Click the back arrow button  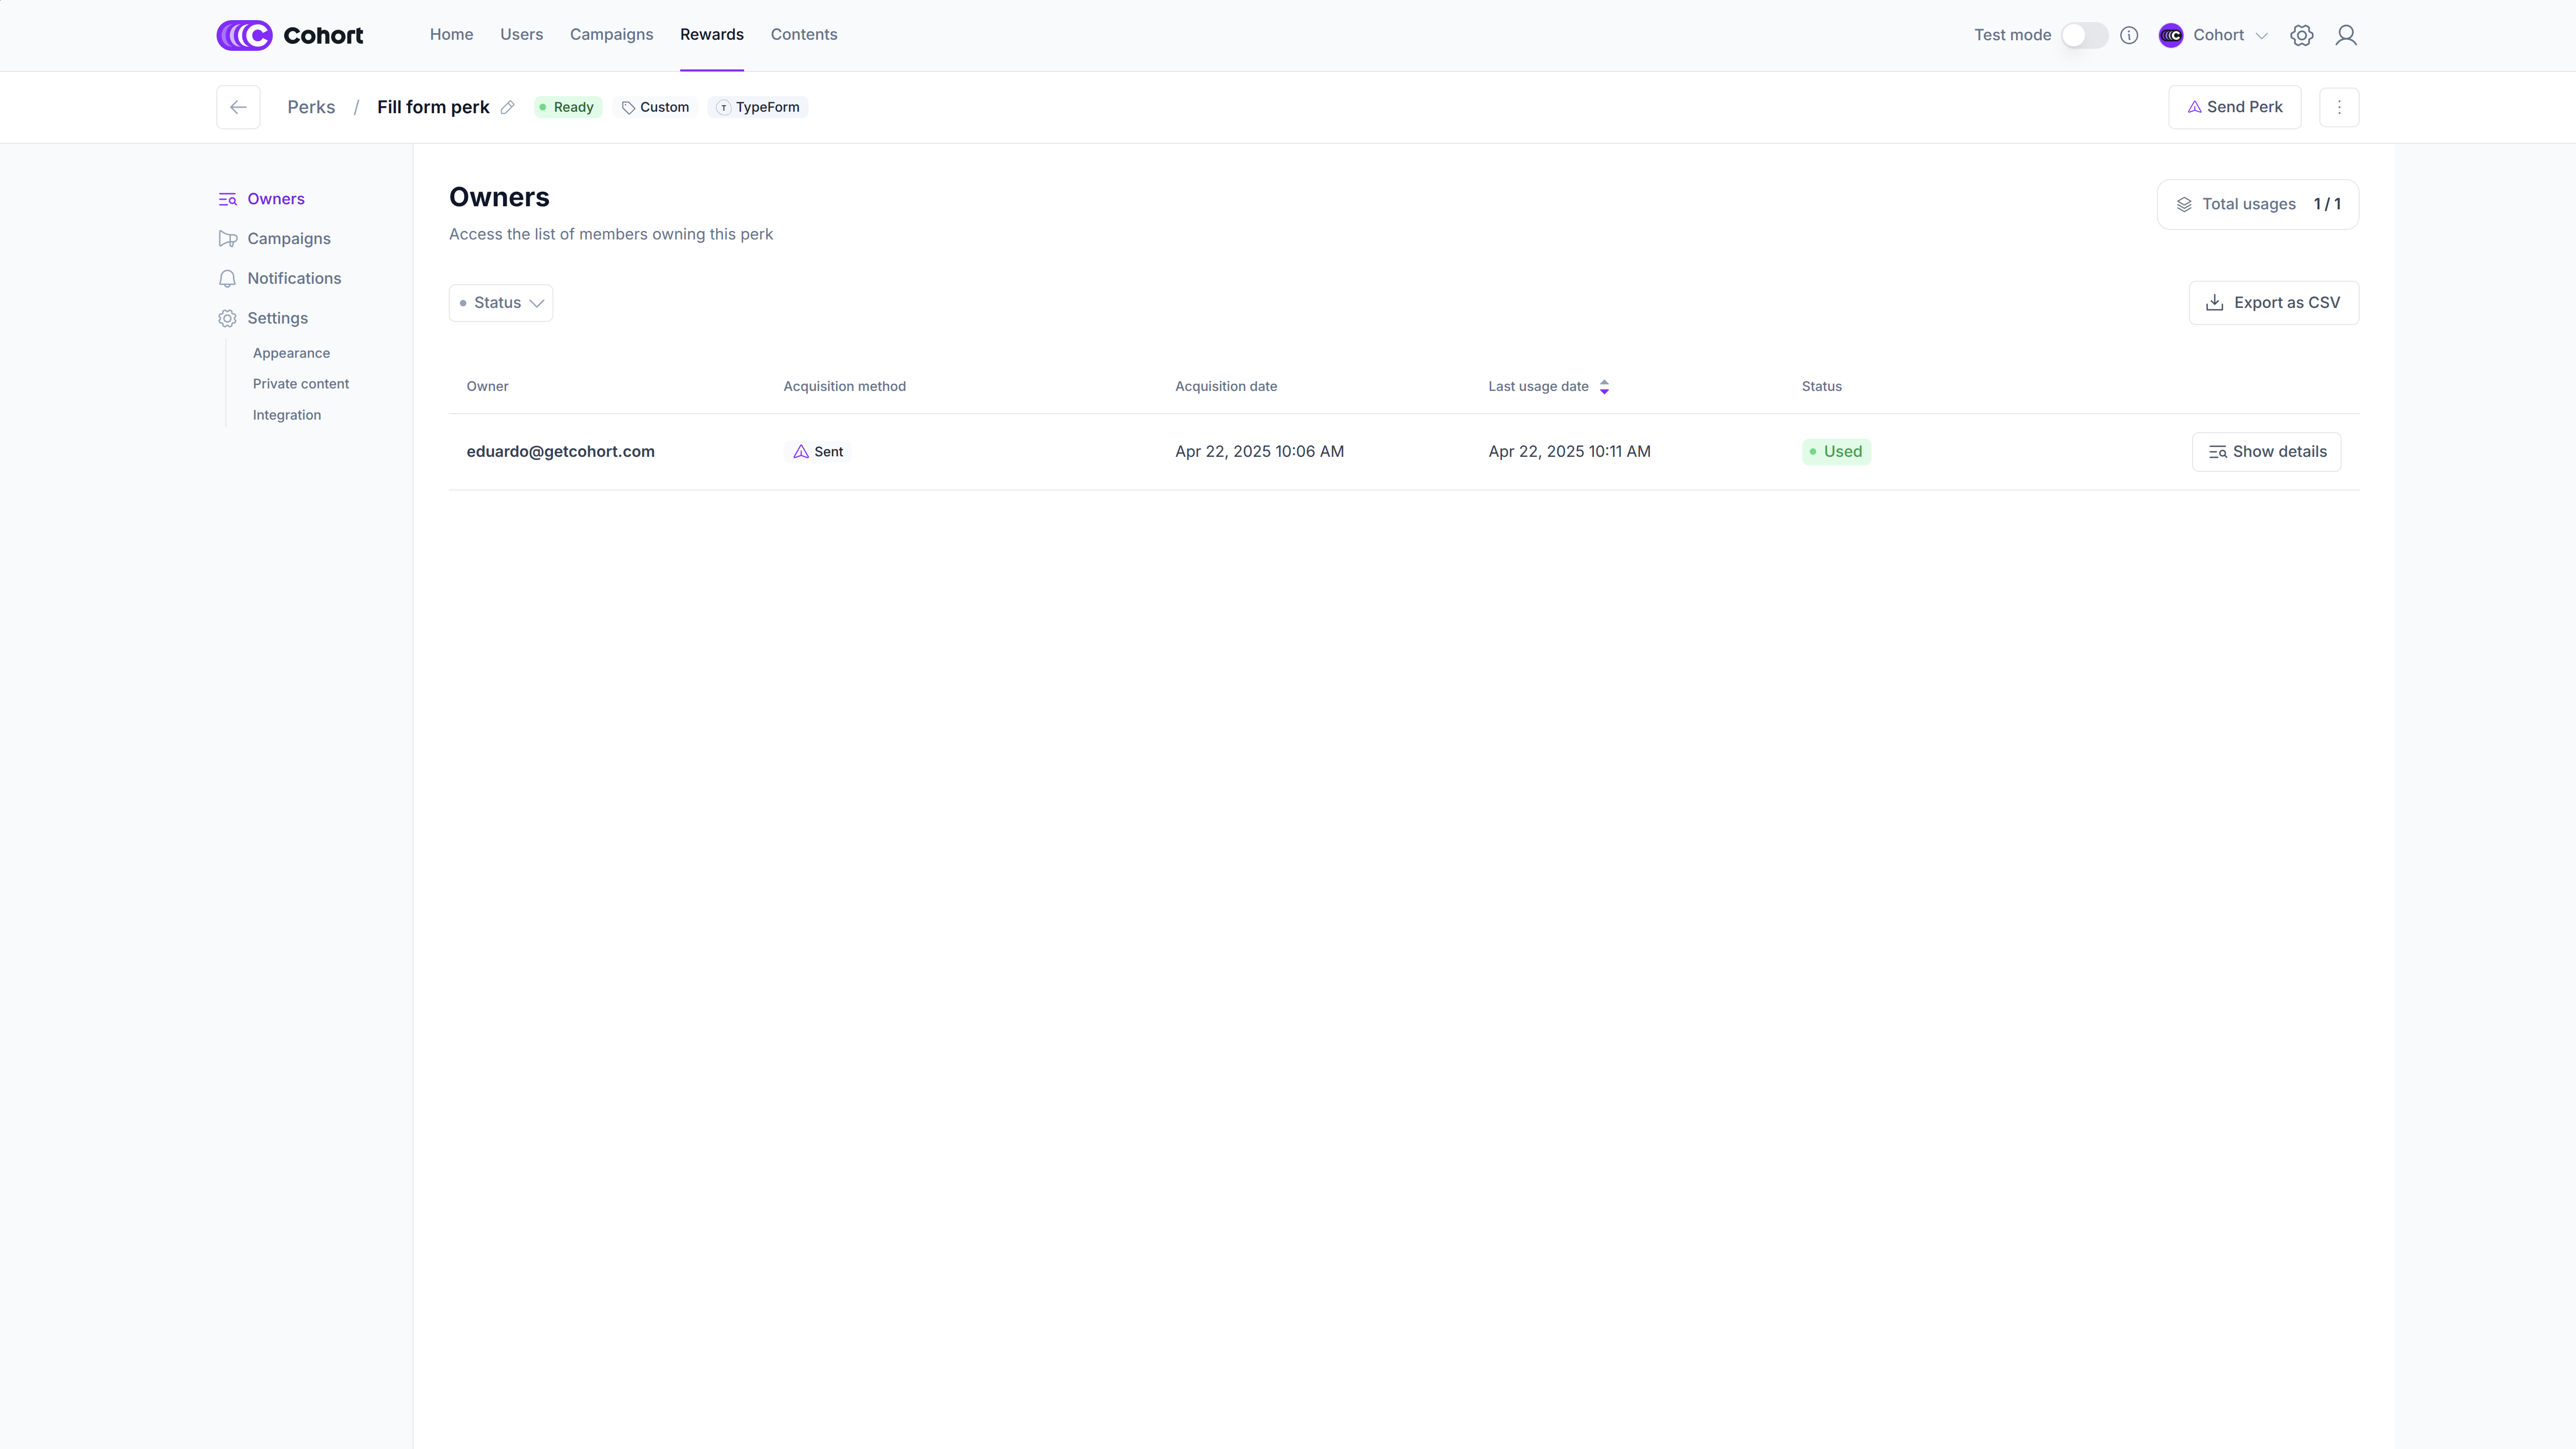[238, 107]
